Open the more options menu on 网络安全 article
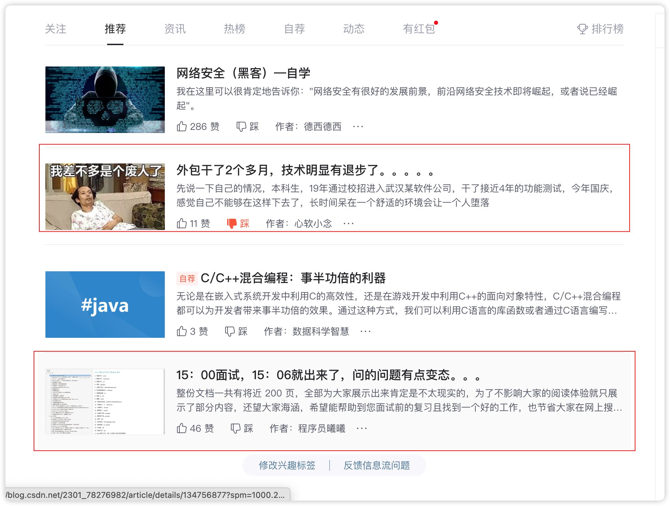The image size is (670, 506). click(358, 126)
